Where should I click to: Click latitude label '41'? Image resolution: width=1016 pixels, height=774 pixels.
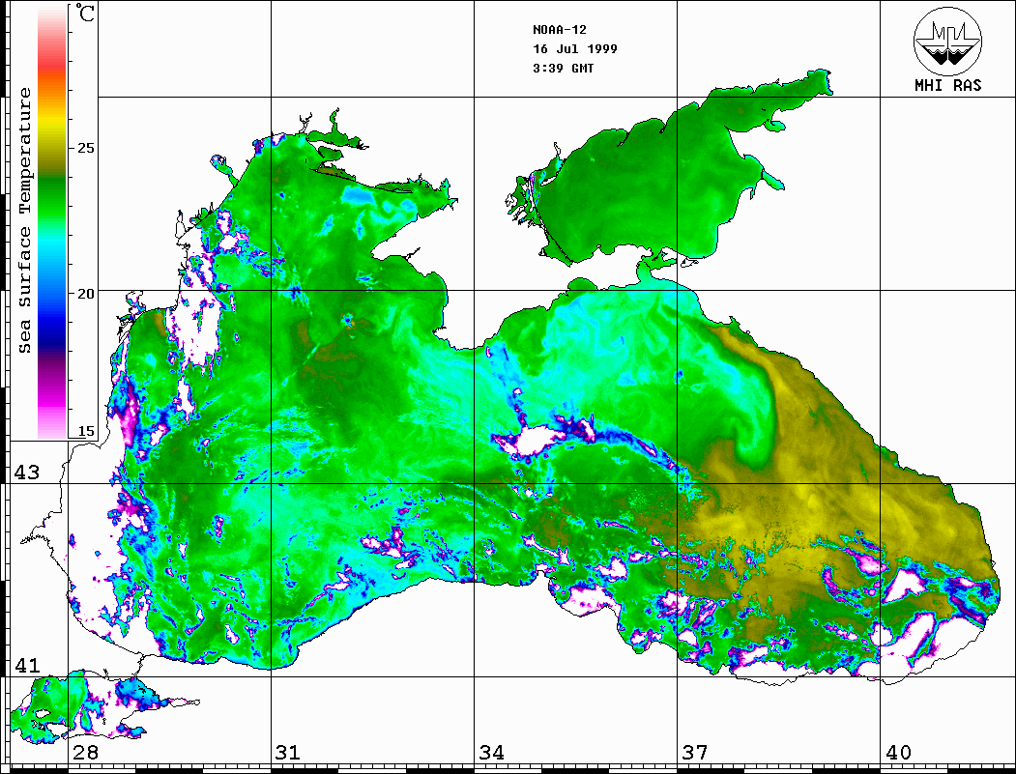[x=26, y=665]
